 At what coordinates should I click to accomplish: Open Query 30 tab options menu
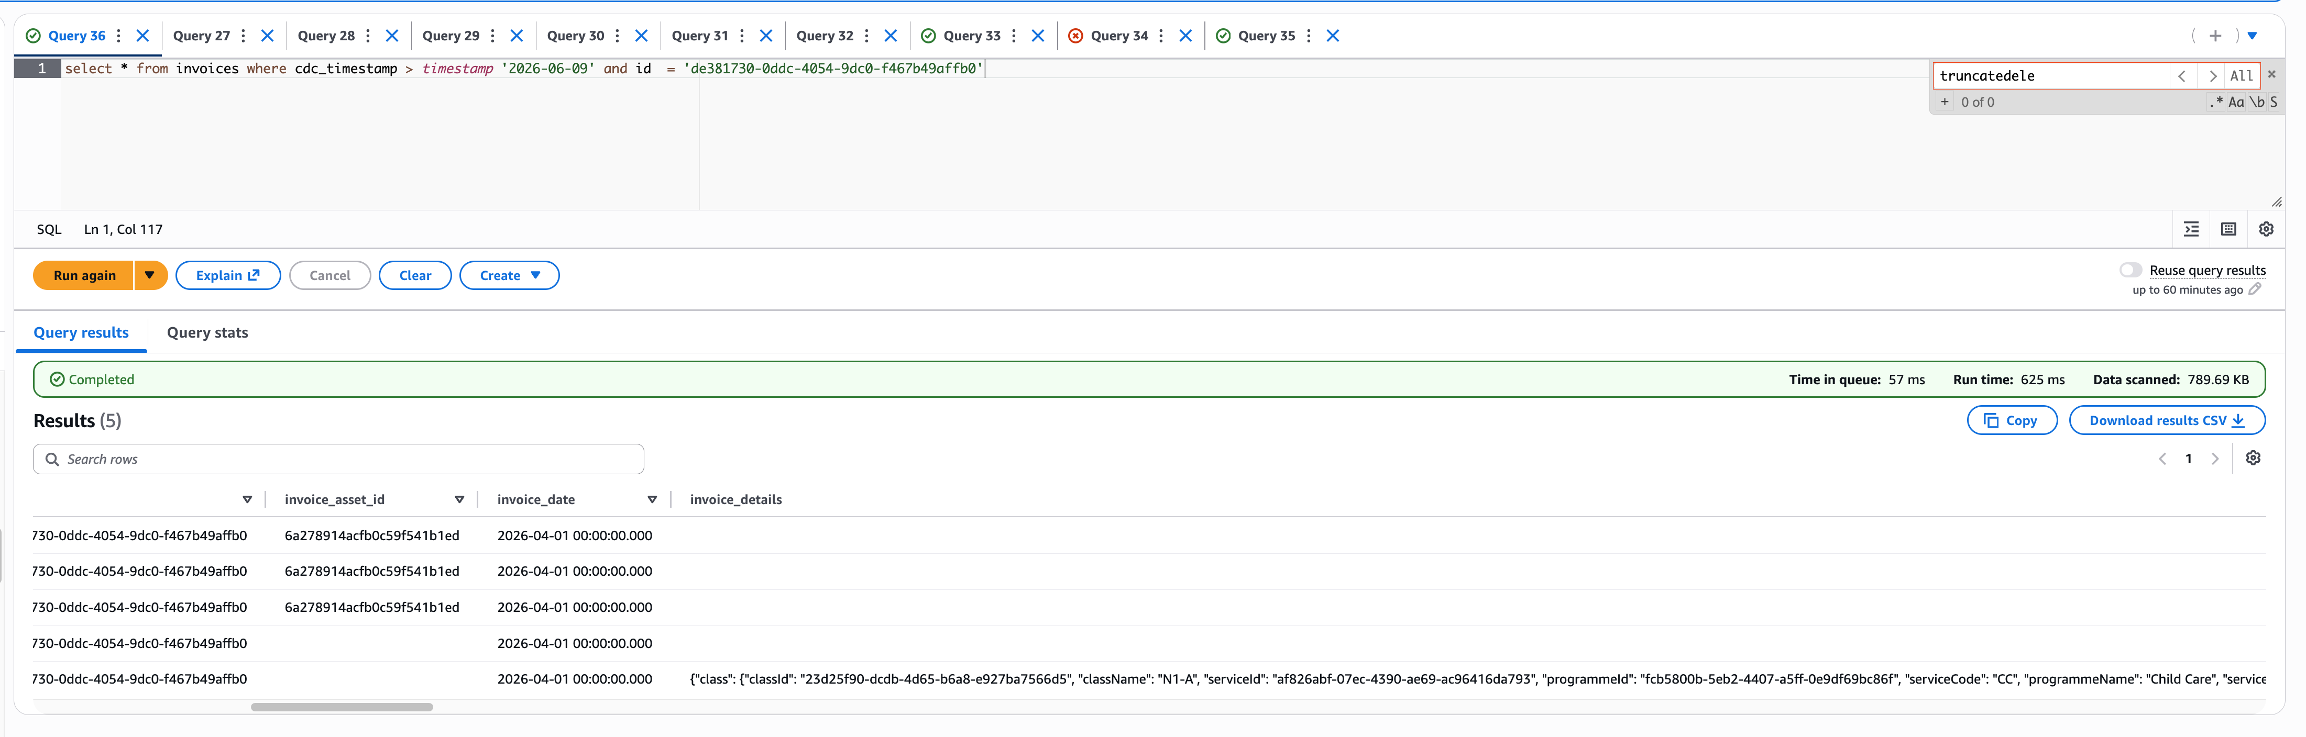[617, 36]
